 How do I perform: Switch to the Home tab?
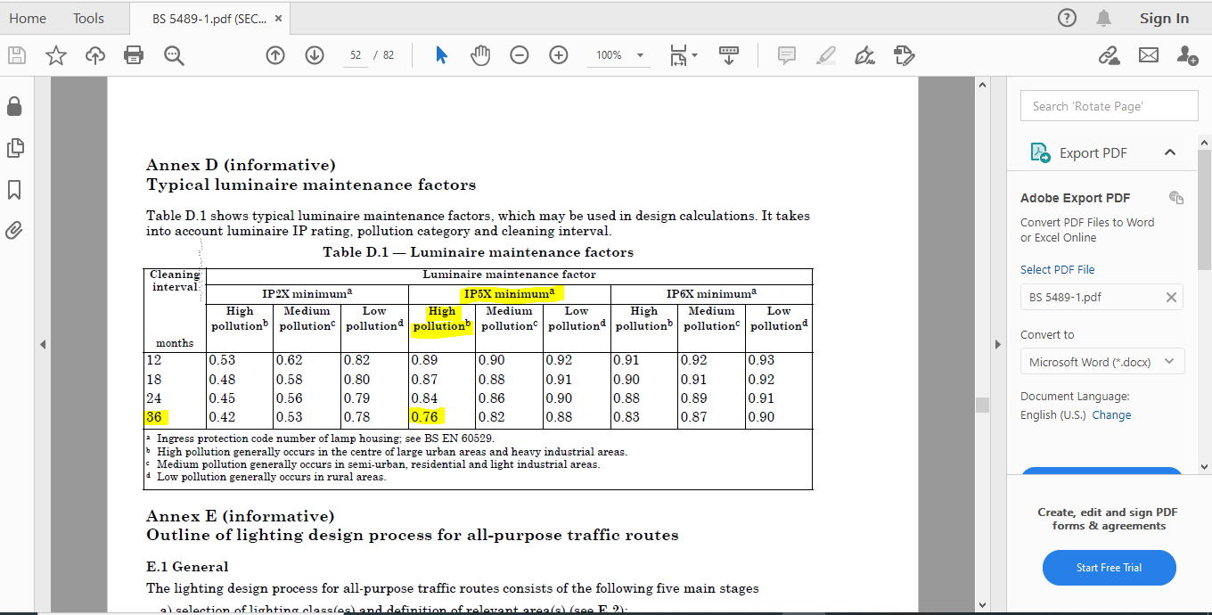28,18
